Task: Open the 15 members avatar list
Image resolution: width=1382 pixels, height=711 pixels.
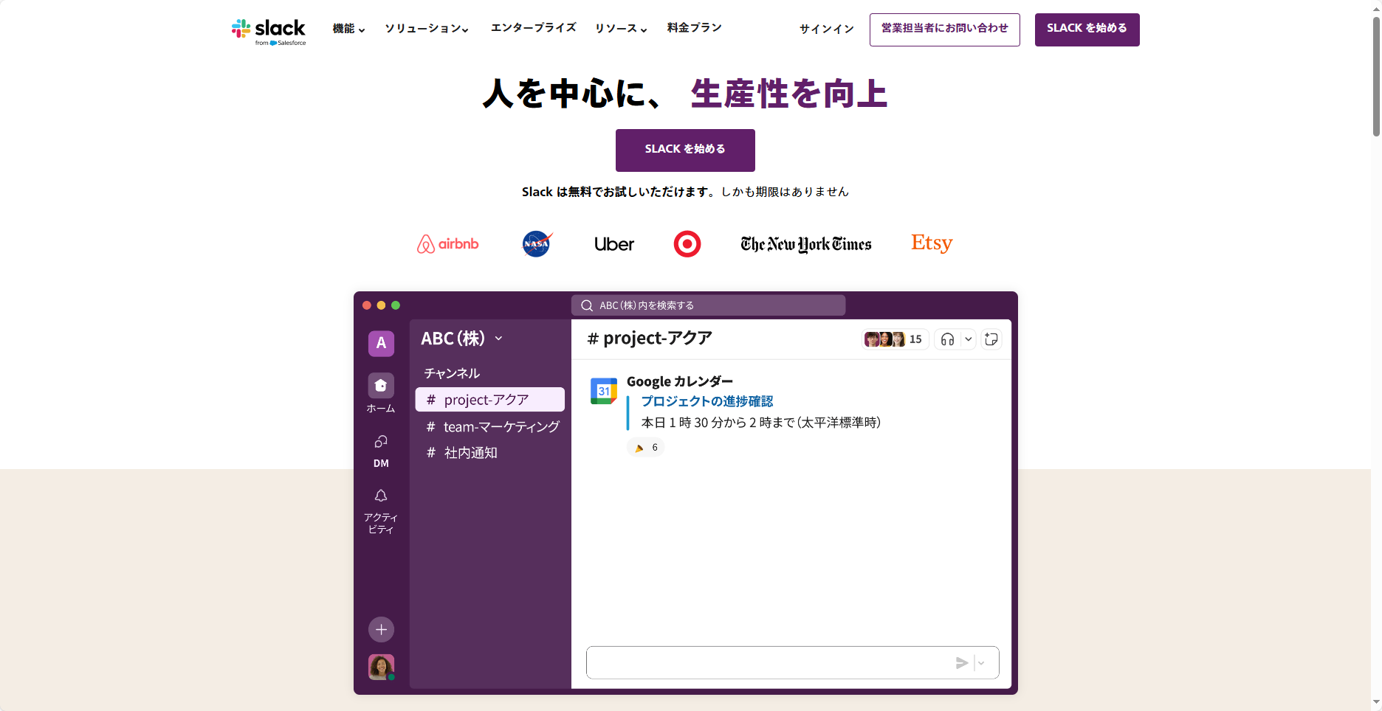Action: (x=894, y=339)
